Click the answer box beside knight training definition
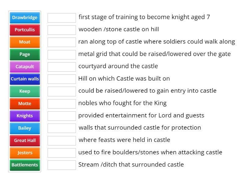Screen dimensions: 244x183 61,17
